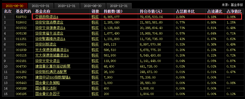The height and width of the screenshot is (99, 245).
Task: Open fund 华安文体健康混合A link
Action: (50, 28)
